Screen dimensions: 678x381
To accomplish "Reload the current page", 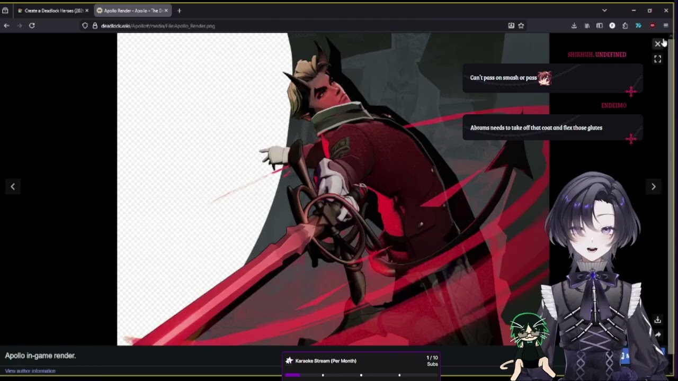I will point(32,25).
